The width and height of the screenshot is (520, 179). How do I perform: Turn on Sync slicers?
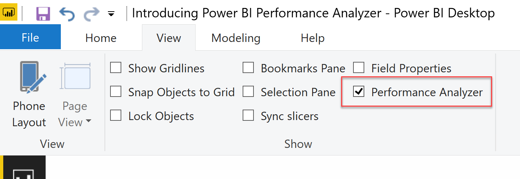click(248, 116)
